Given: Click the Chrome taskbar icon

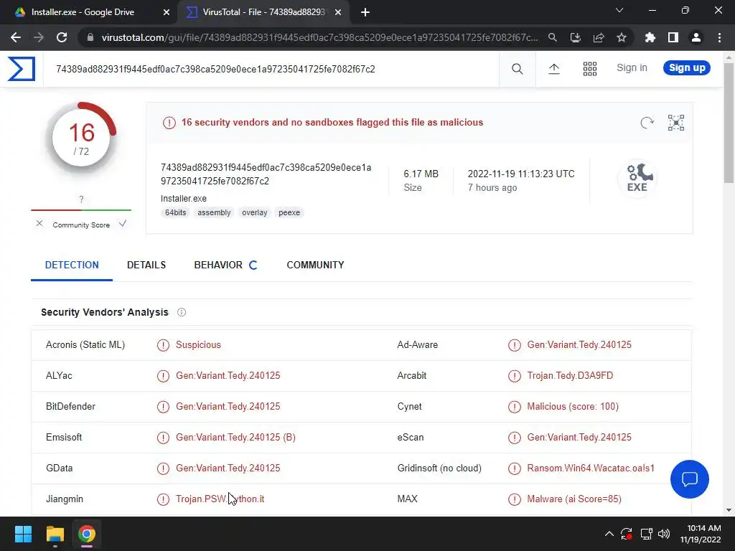Looking at the screenshot, I should click(x=87, y=534).
